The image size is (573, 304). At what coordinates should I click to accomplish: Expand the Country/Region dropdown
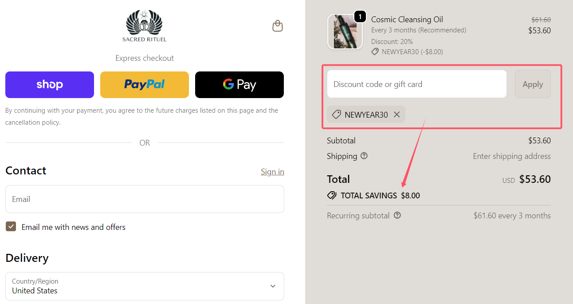point(145,286)
